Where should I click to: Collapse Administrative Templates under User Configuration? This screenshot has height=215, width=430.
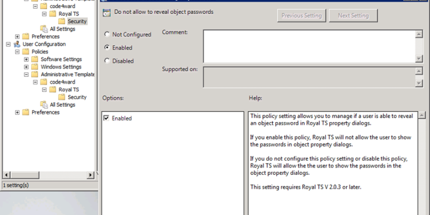tap(26, 74)
